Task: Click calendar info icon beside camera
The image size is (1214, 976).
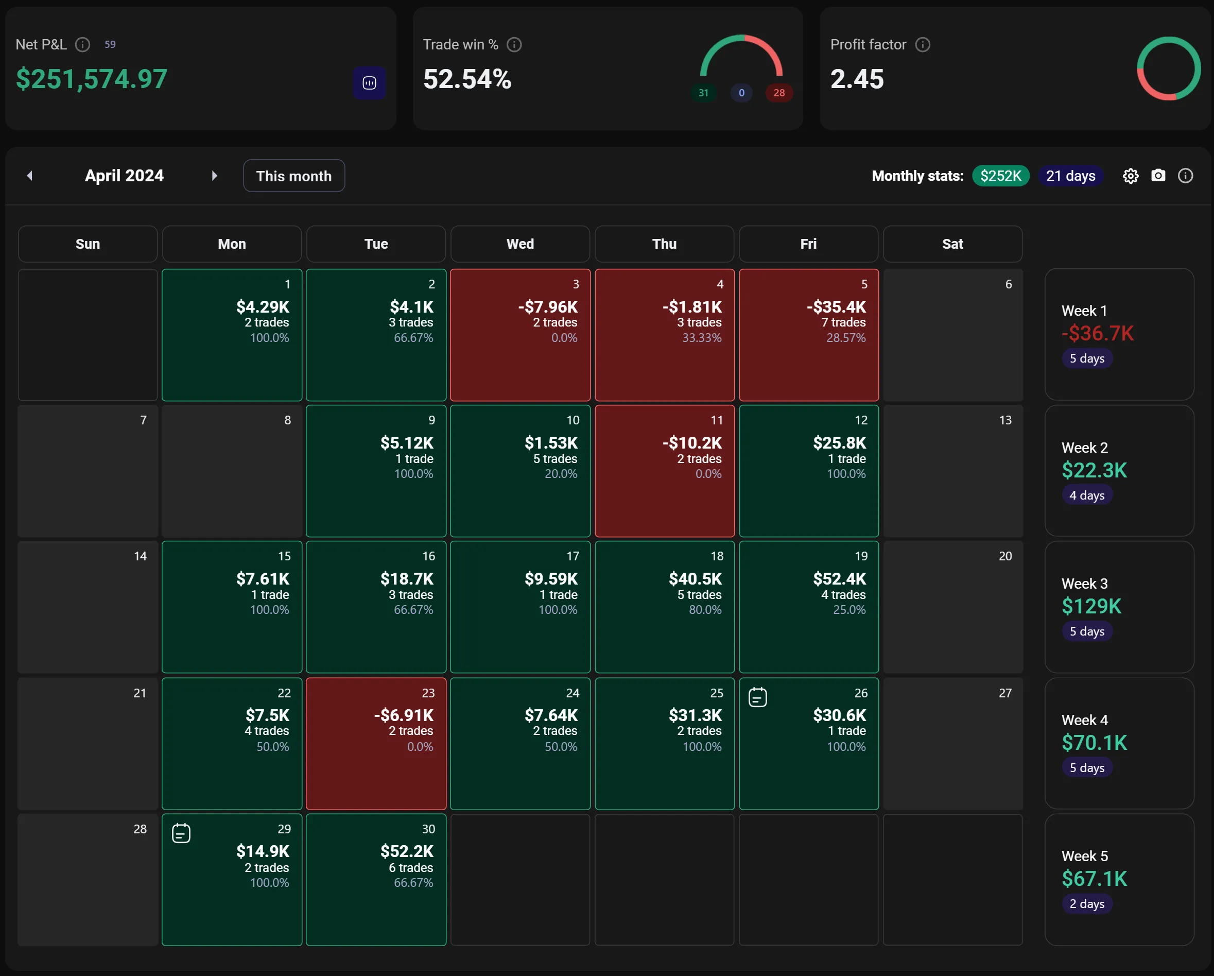Action: click(1185, 176)
